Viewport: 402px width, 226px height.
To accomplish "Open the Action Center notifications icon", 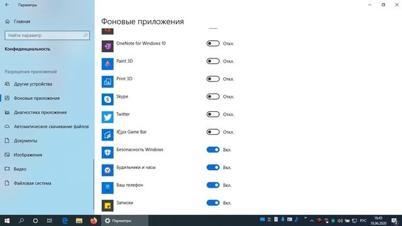I will pos(395,221).
